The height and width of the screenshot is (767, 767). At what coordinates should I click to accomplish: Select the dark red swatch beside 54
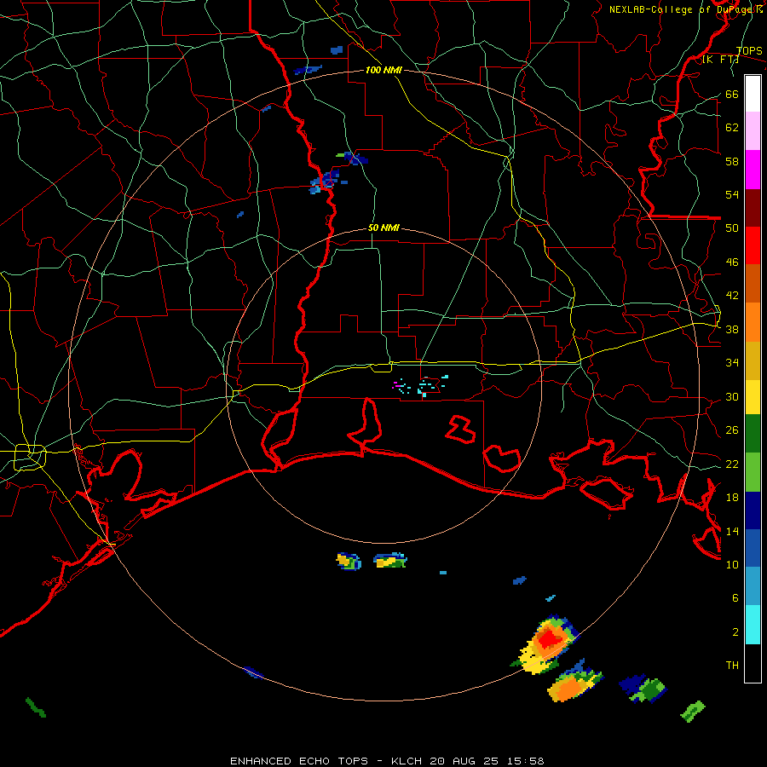tap(753, 207)
